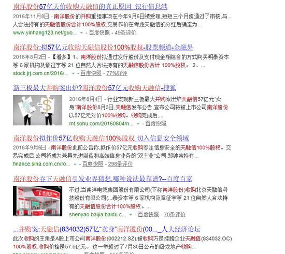Open 百度快照 for finance.sina.com.cn result

coord(93,164)
